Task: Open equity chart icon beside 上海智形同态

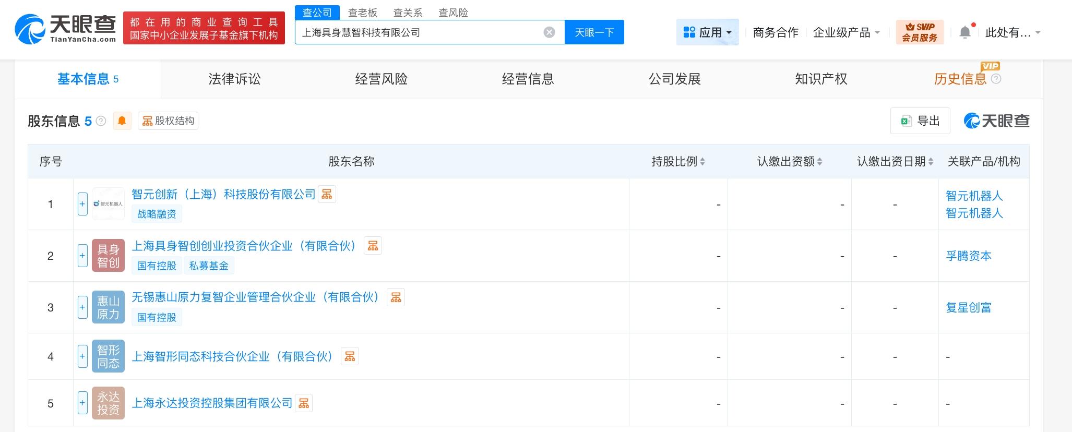Action: [350, 356]
